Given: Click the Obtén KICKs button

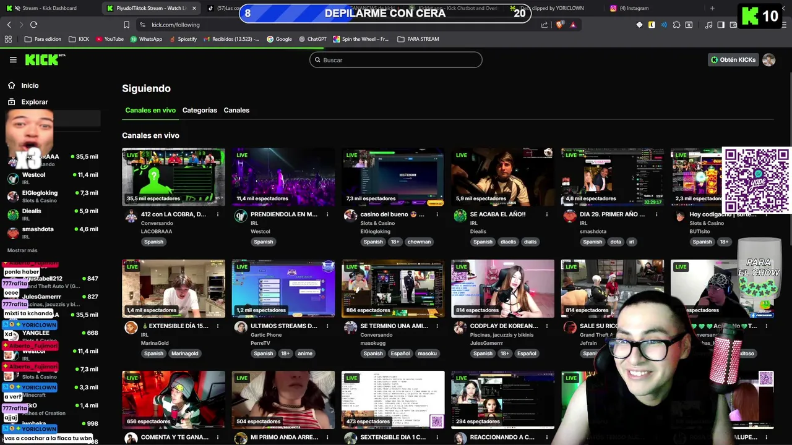Looking at the screenshot, I should pyautogui.click(x=733, y=60).
